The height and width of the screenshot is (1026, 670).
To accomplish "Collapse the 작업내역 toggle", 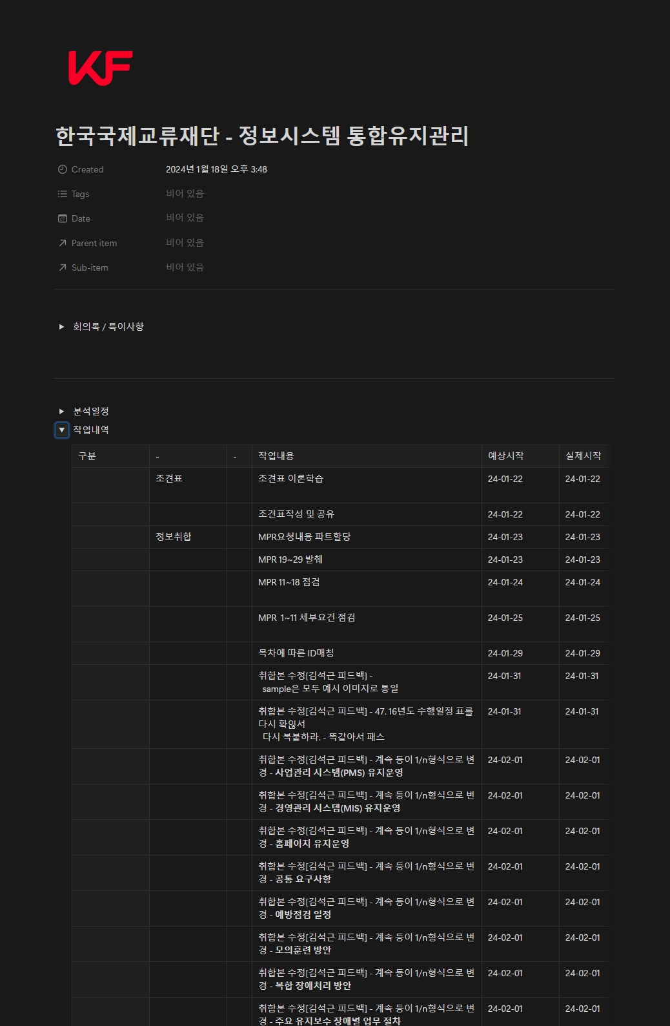I will click(x=62, y=430).
